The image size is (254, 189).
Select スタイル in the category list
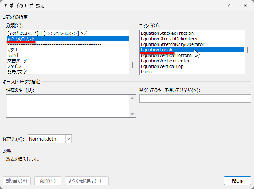[x=68, y=66]
